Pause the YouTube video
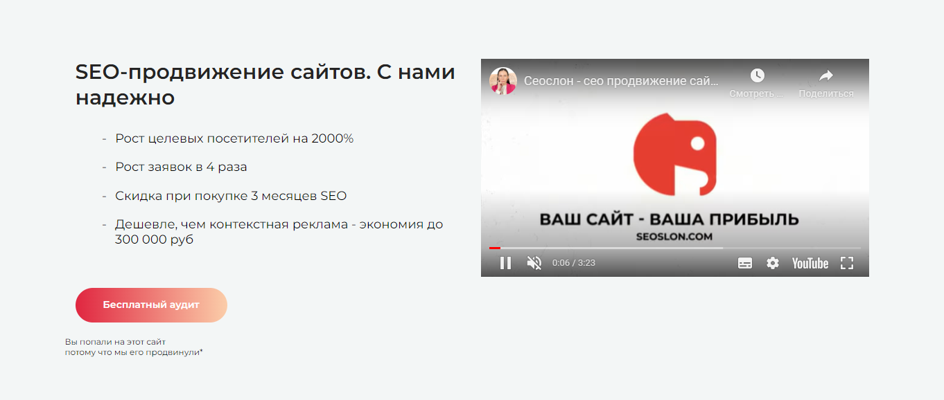The height and width of the screenshot is (400, 944). pyautogui.click(x=506, y=263)
